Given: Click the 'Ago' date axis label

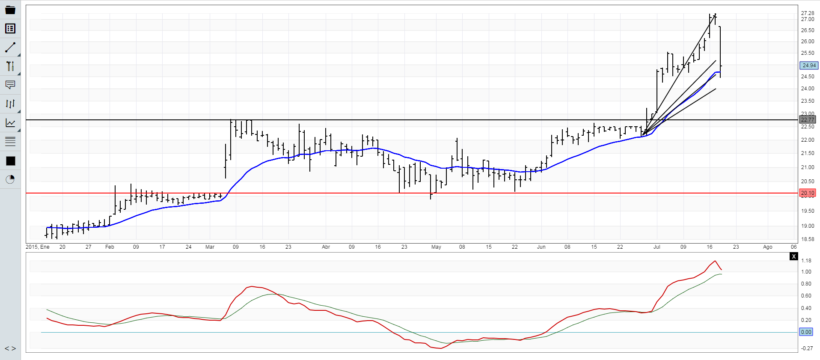Looking at the screenshot, I should [768, 247].
